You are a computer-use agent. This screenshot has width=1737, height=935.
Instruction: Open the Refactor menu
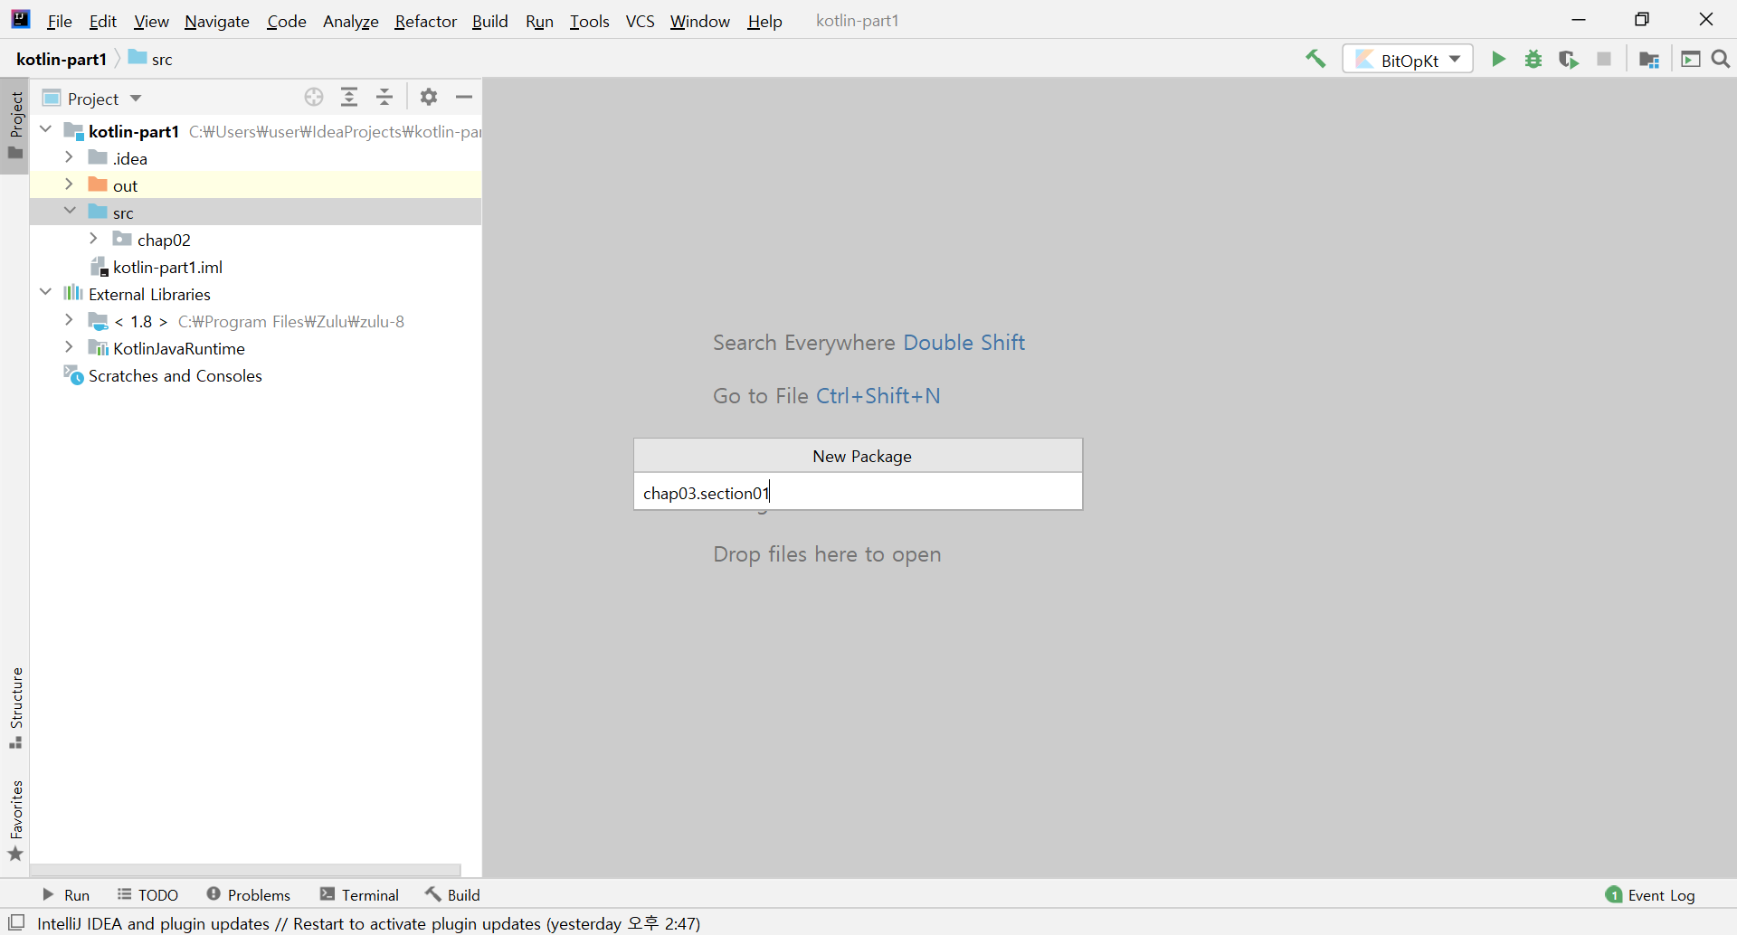pos(425,21)
